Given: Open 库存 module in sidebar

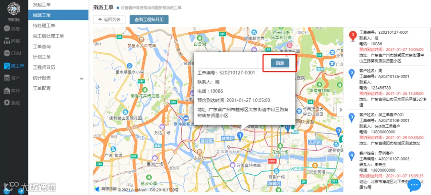Looking at the screenshot, I should 12,91.
